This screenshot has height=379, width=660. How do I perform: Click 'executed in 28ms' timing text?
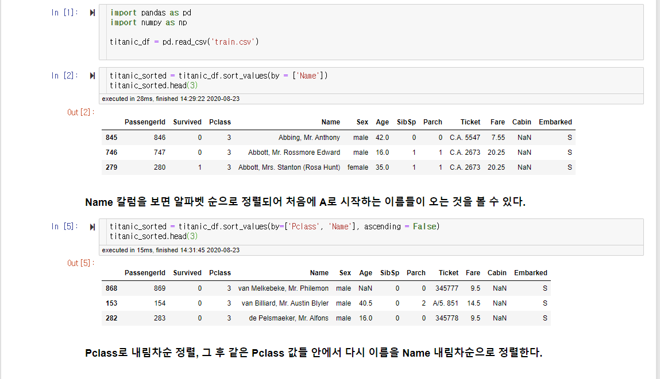(x=171, y=99)
